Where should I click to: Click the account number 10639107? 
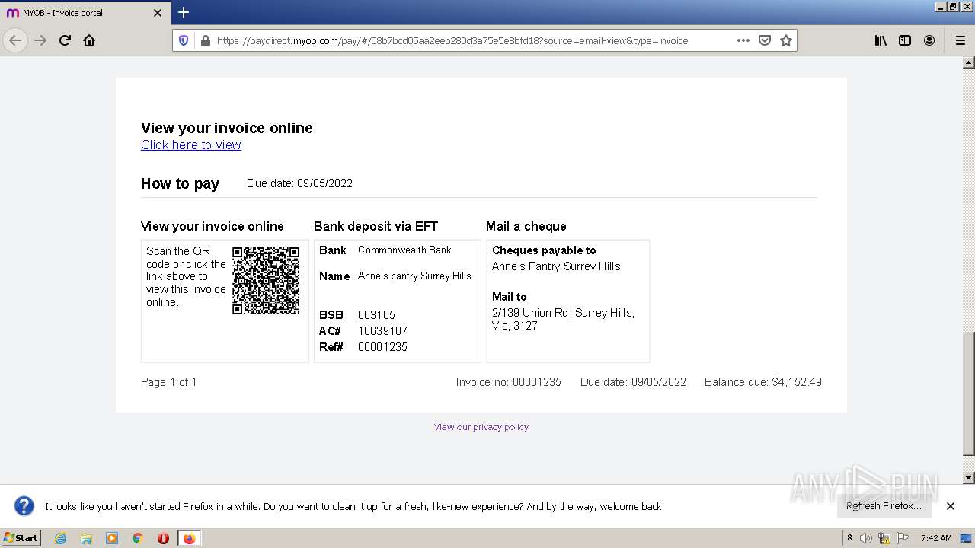[x=382, y=331]
